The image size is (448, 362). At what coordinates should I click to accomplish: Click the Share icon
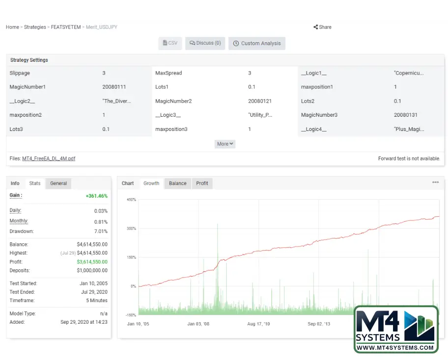coord(315,27)
